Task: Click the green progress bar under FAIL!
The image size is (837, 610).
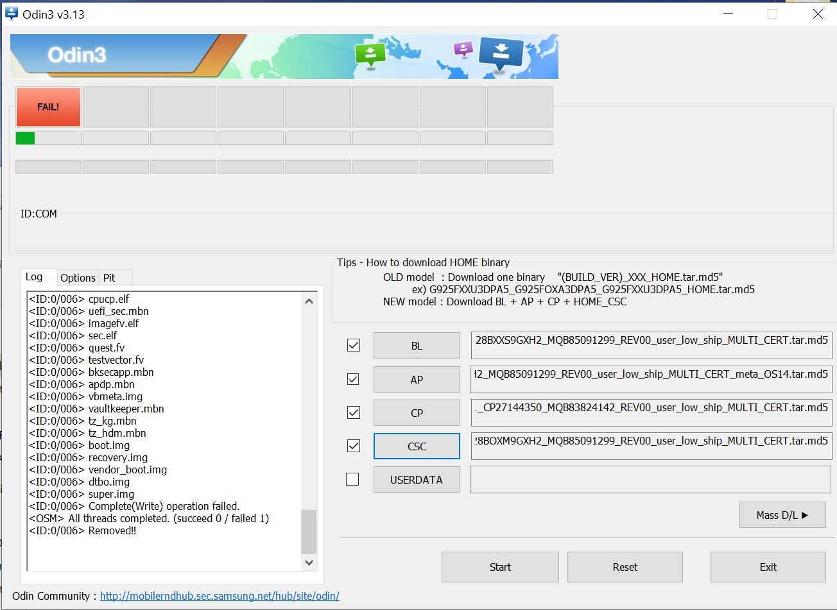Action: pos(48,138)
